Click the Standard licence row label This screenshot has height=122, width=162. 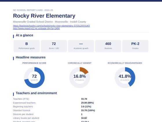point(22,110)
